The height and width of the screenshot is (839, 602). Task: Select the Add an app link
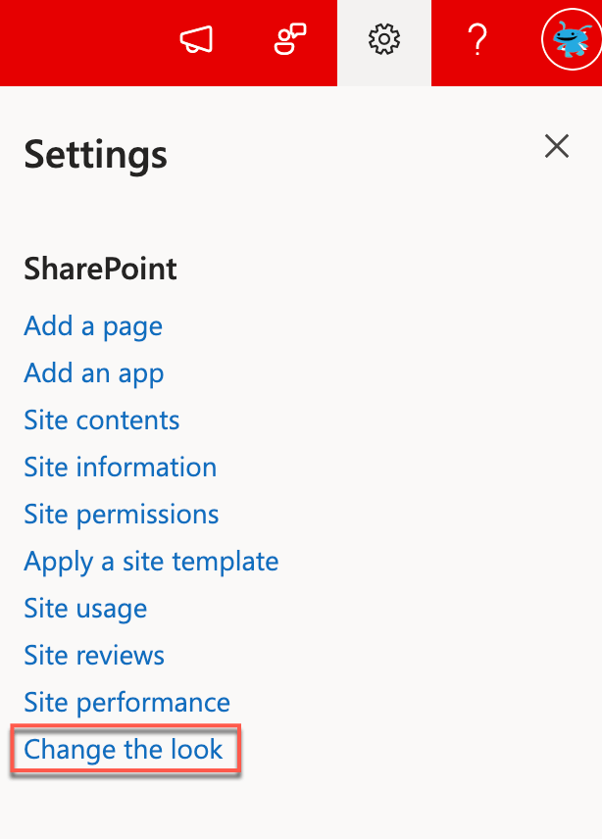pyautogui.click(x=94, y=373)
